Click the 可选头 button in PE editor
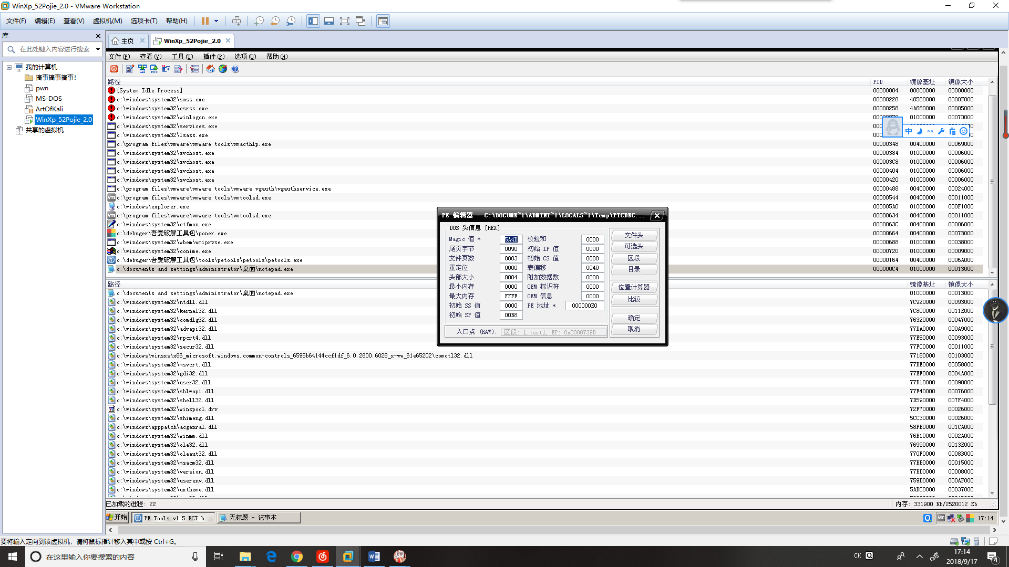The image size is (1009, 567). [634, 246]
